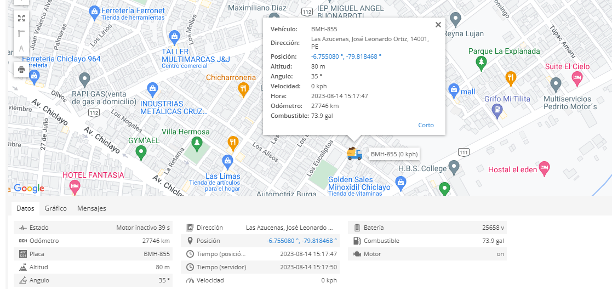This screenshot has width=612, height=289.
Task: Print the map using printer icon
Action: [21, 70]
